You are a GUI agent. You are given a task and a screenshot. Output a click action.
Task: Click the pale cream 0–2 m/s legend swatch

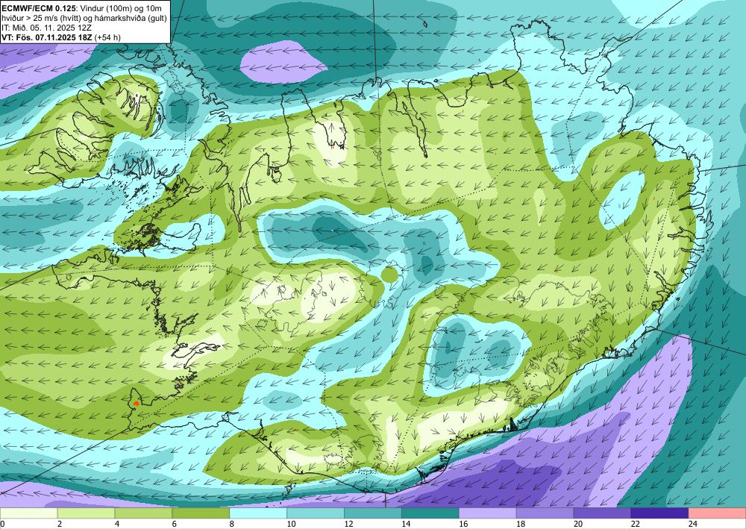click(x=28, y=513)
